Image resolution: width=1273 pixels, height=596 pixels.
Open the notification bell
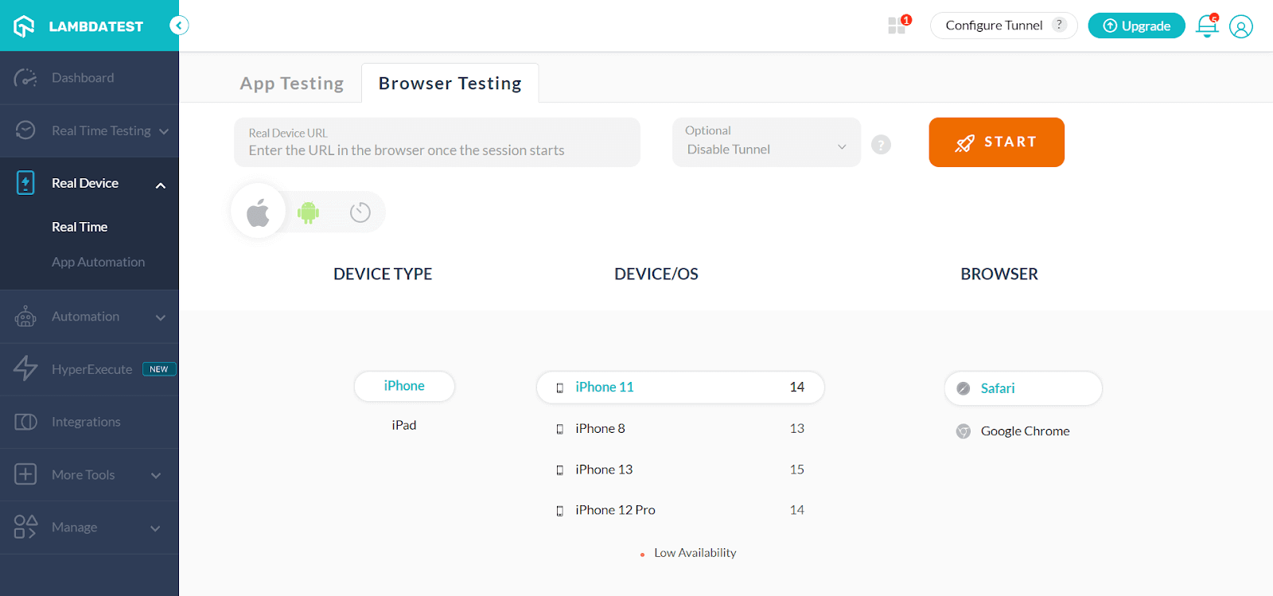1206,25
